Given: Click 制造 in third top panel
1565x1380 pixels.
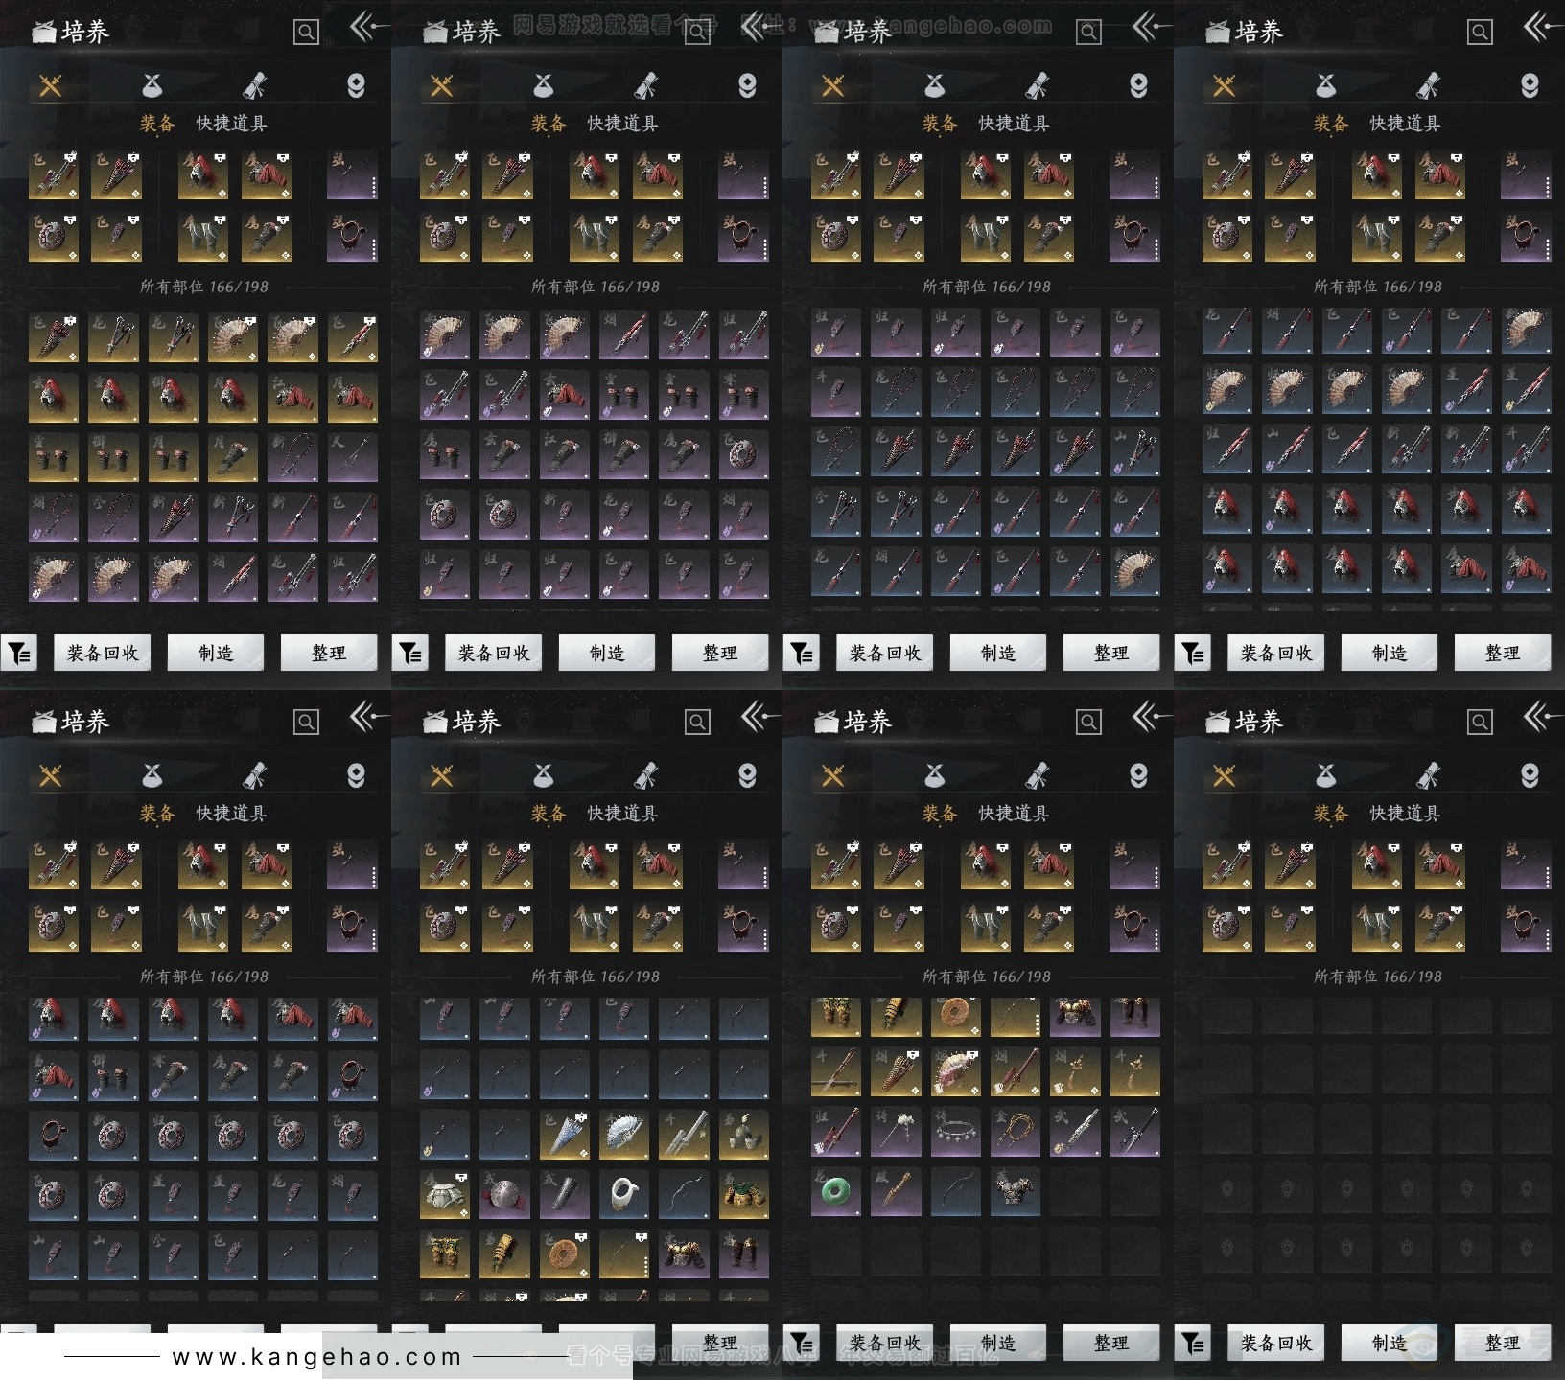Looking at the screenshot, I should pyautogui.click(x=998, y=654).
